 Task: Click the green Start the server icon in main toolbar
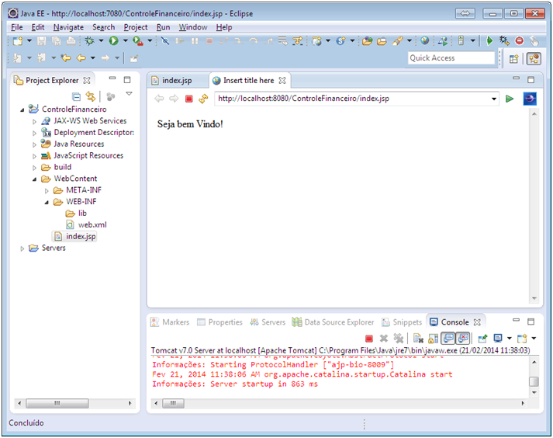click(x=489, y=41)
